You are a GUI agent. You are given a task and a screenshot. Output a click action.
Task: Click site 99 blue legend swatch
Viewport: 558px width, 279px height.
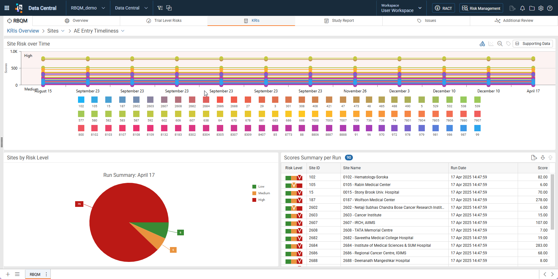pyautogui.click(x=477, y=128)
